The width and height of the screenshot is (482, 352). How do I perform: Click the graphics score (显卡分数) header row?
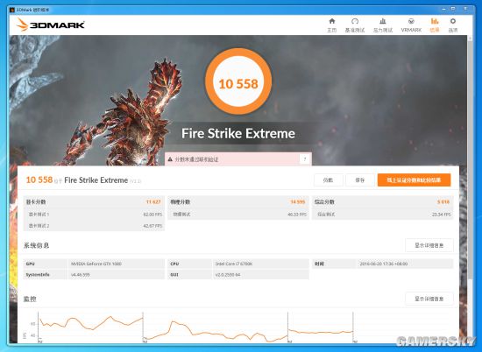click(x=94, y=201)
